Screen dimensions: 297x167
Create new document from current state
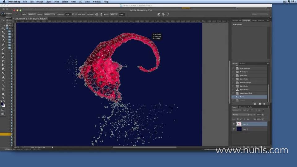(x=255, y=104)
